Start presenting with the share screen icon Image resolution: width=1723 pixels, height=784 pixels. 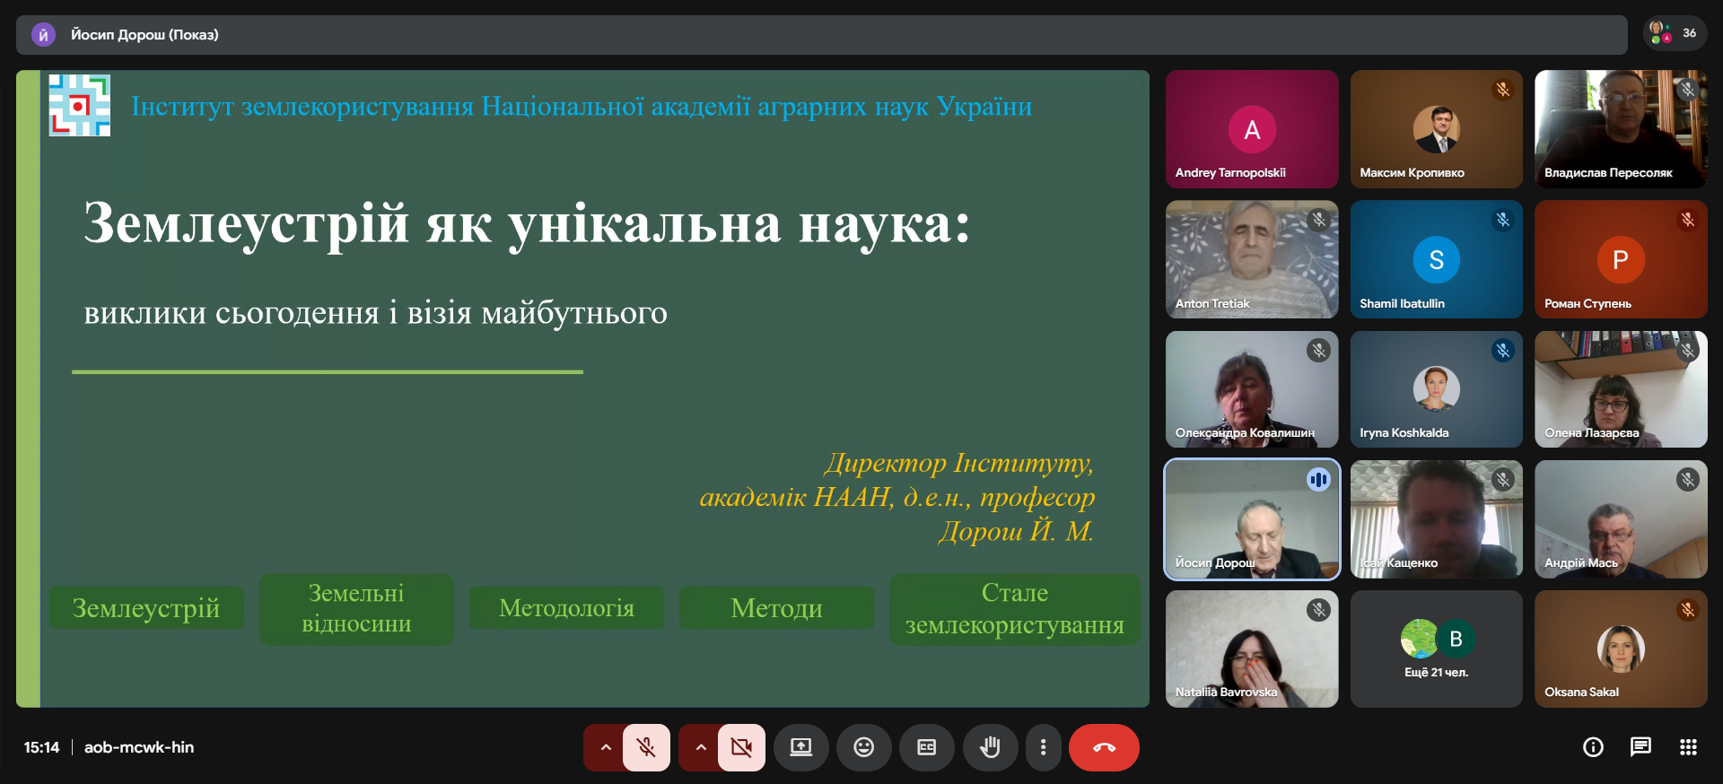[x=800, y=747]
